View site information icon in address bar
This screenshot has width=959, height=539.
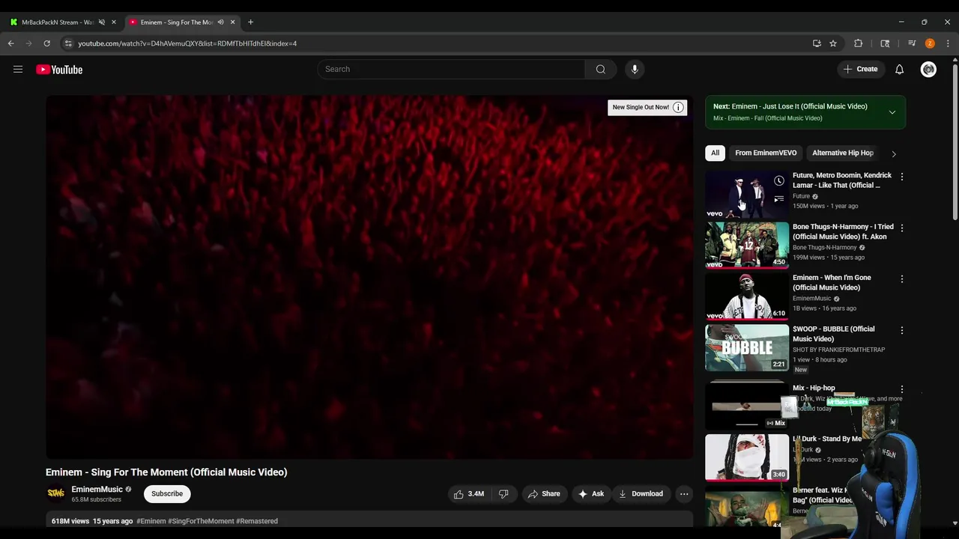click(68, 43)
